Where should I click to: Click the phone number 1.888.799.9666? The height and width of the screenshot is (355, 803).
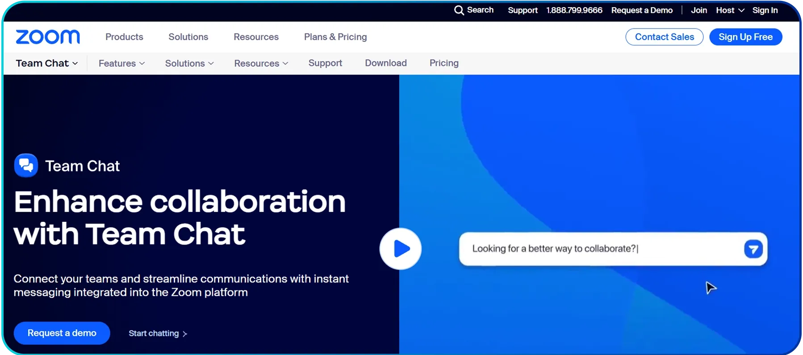[574, 10]
